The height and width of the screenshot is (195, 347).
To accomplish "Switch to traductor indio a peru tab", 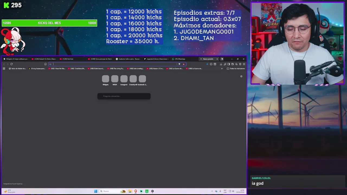I will coord(128,59).
